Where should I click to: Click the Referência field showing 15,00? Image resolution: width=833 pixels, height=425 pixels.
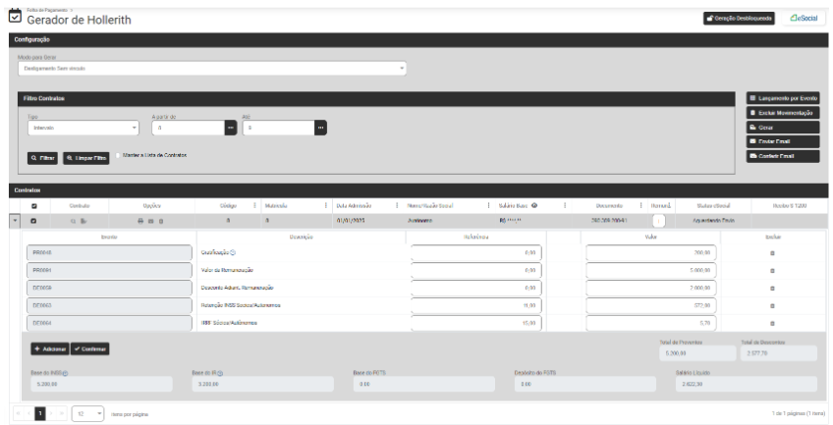click(476, 323)
